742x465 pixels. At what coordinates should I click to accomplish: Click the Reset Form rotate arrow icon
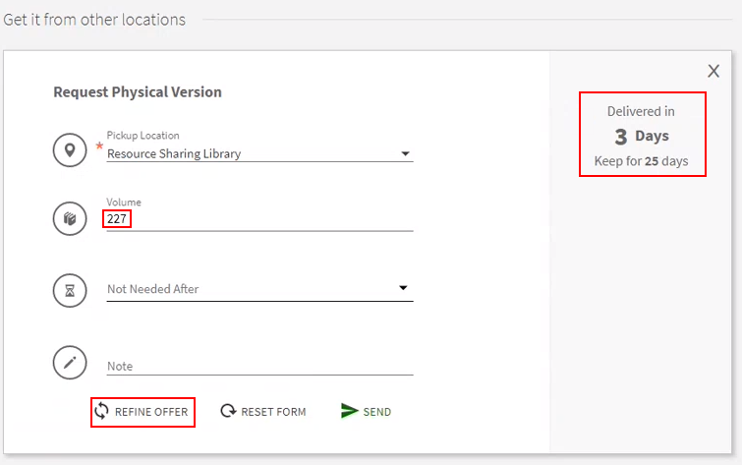[x=228, y=411]
